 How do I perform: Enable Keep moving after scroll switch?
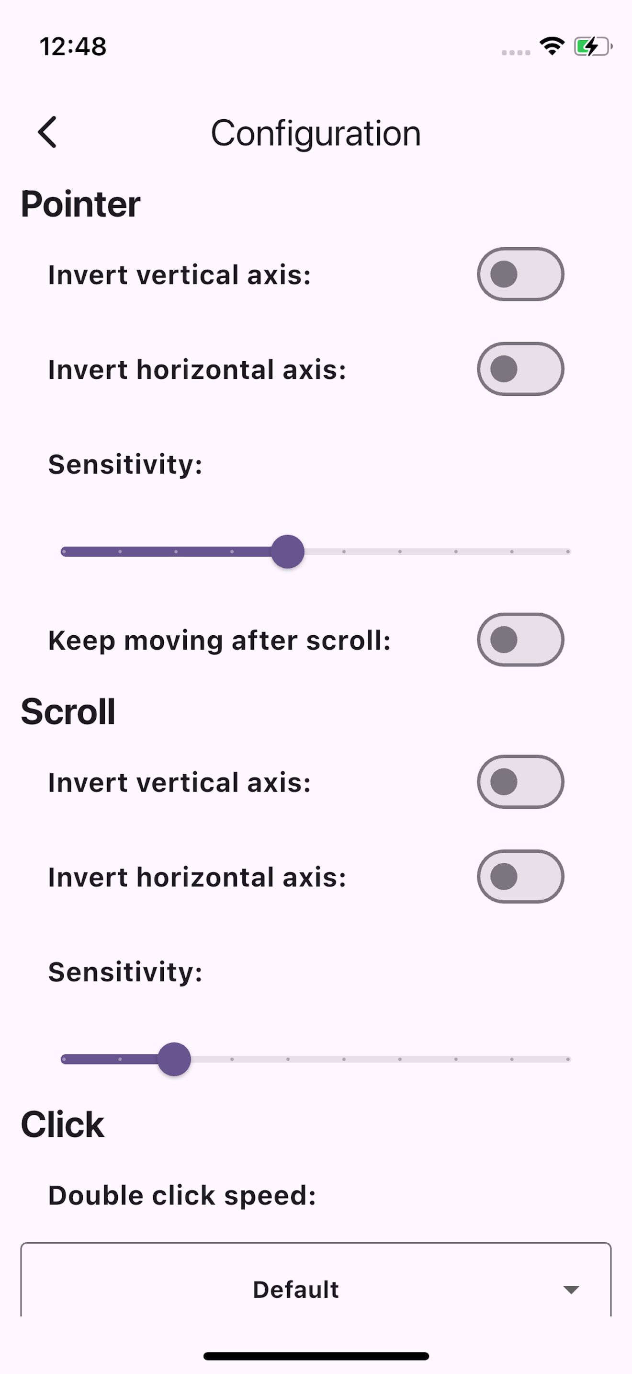tap(520, 640)
